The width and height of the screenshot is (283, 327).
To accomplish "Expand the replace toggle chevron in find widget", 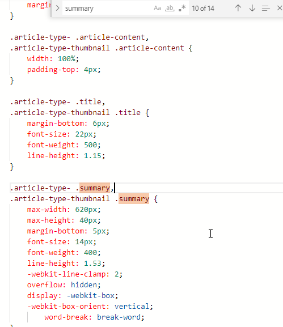I will coord(58,9).
